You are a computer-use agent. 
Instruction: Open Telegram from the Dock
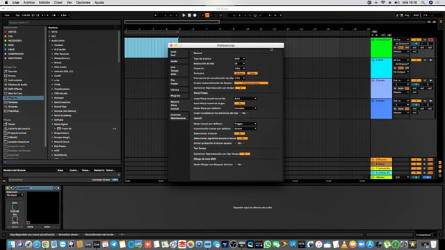[114, 244]
